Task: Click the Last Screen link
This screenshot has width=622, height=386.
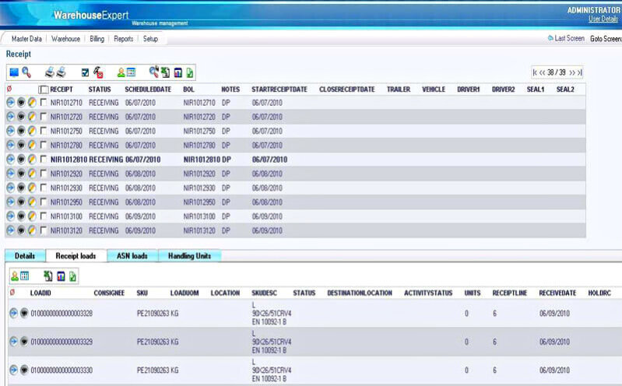Action: point(566,38)
